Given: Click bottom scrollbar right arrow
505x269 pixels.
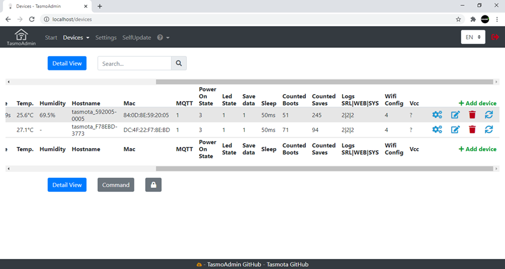Looking at the screenshot, I should click(496, 169).
